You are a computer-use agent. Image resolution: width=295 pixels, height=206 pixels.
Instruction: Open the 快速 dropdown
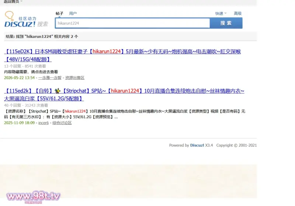[221, 13]
